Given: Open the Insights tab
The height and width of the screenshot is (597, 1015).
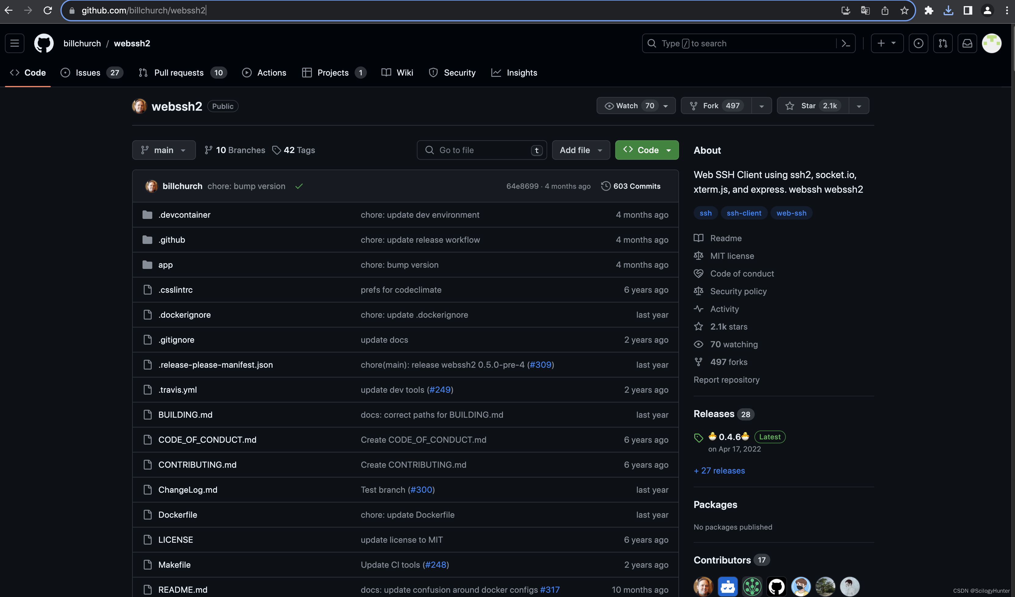Looking at the screenshot, I should point(514,73).
